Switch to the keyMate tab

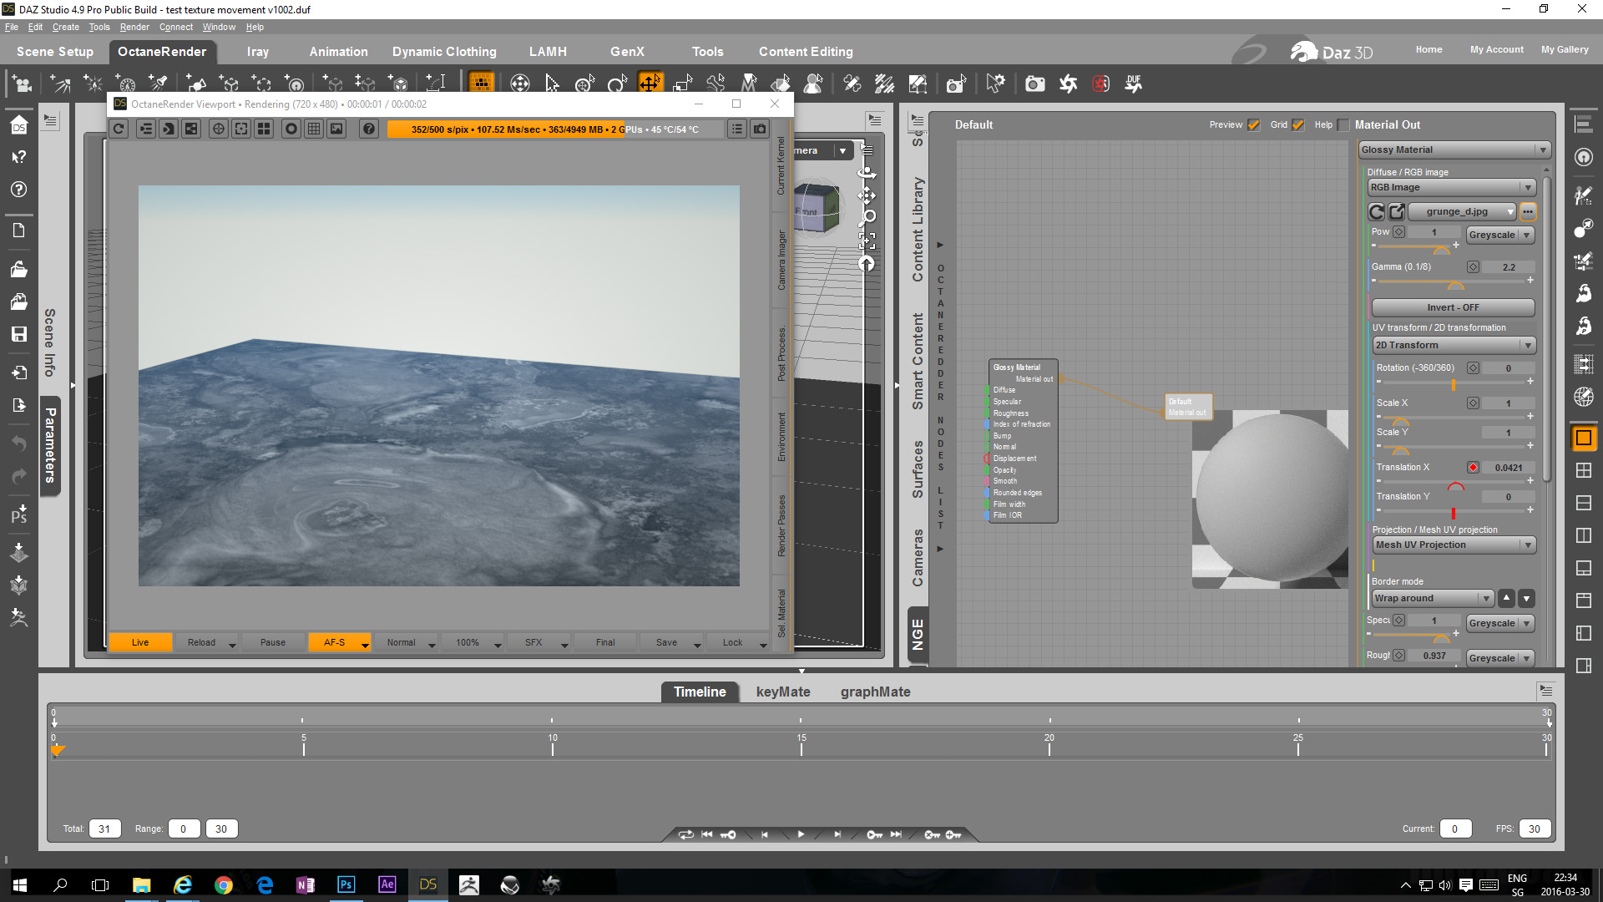[x=782, y=692]
